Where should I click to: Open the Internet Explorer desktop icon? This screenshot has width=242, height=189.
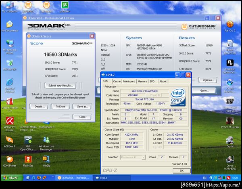(9, 82)
